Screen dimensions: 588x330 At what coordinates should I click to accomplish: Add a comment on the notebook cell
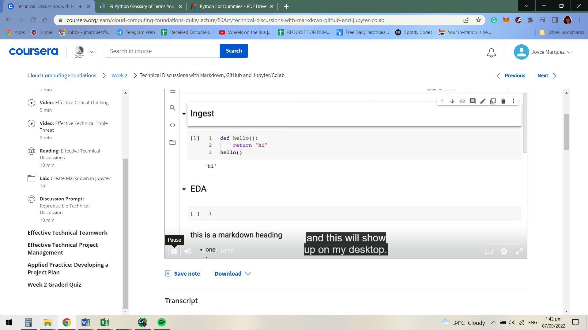click(473, 101)
